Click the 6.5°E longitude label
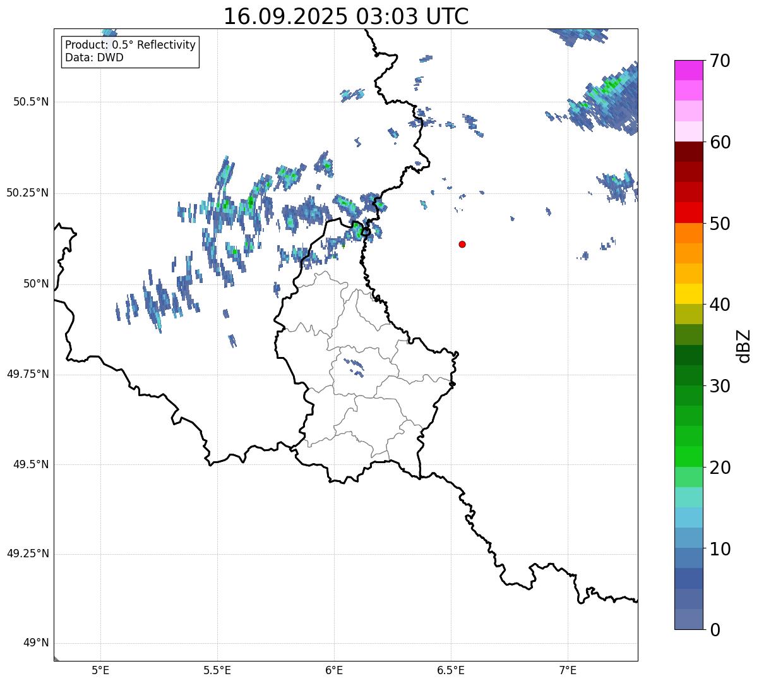This screenshot has width=759, height=683. (x=451, y=670)
